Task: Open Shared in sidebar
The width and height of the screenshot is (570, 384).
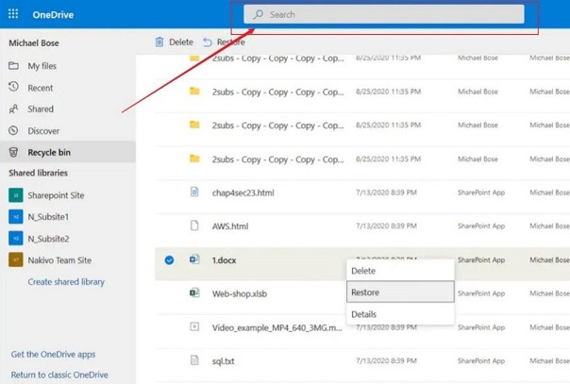Action: [41, 109]
